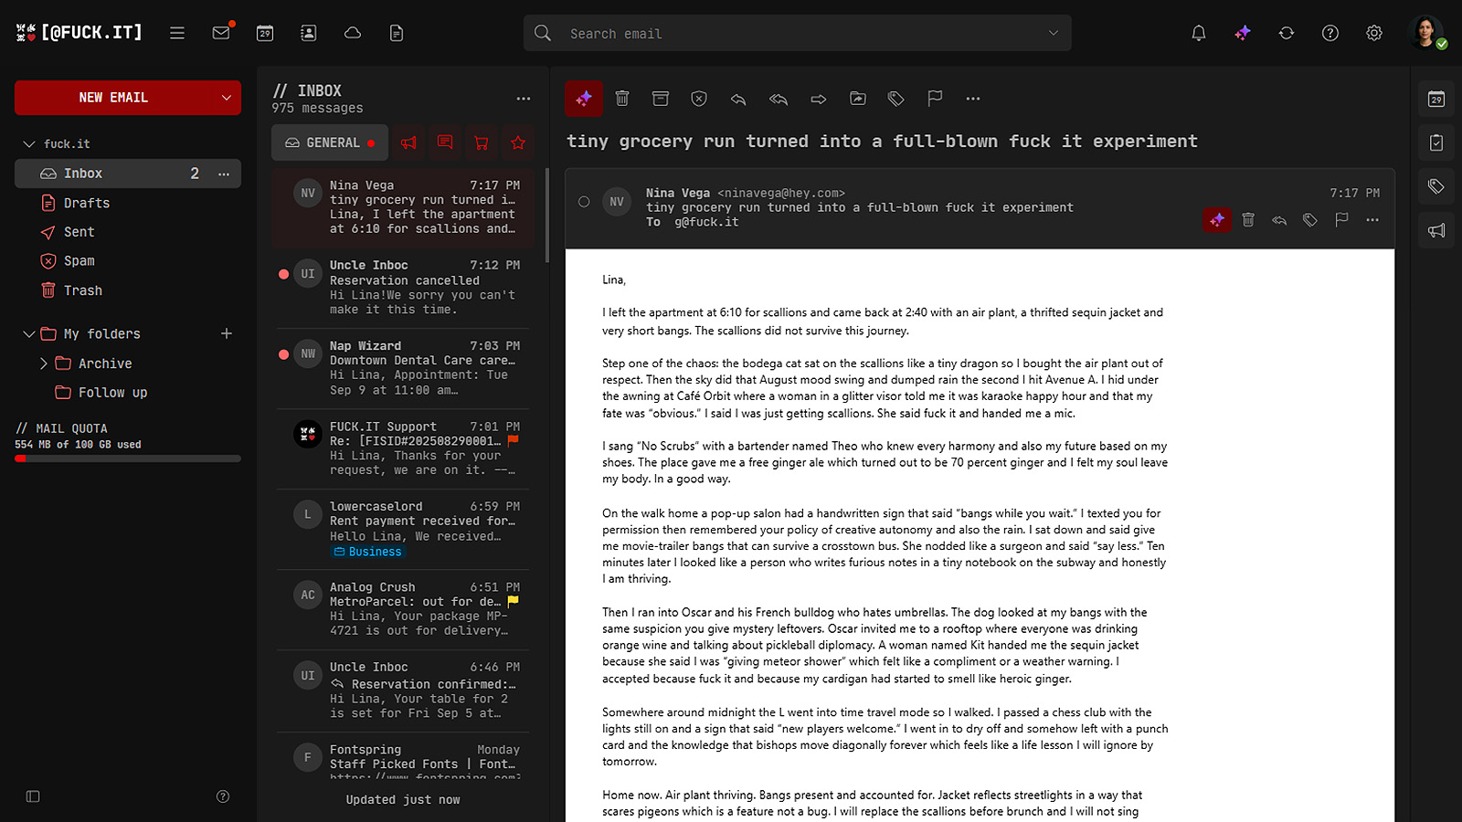Open the contacts icon in top bar

[x=309, y=33]
